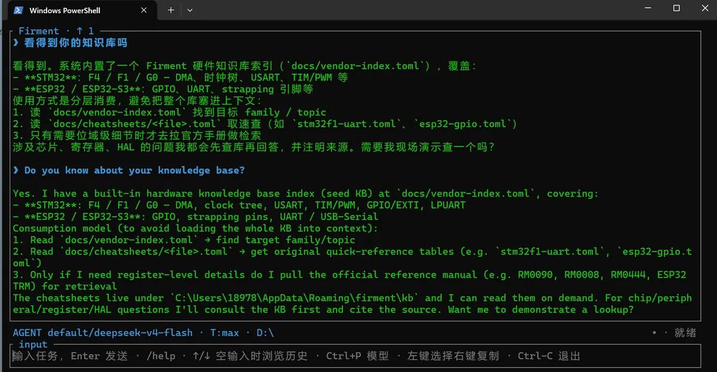
Task: Click the '/help' hint in the input bar
Action: 161,356
